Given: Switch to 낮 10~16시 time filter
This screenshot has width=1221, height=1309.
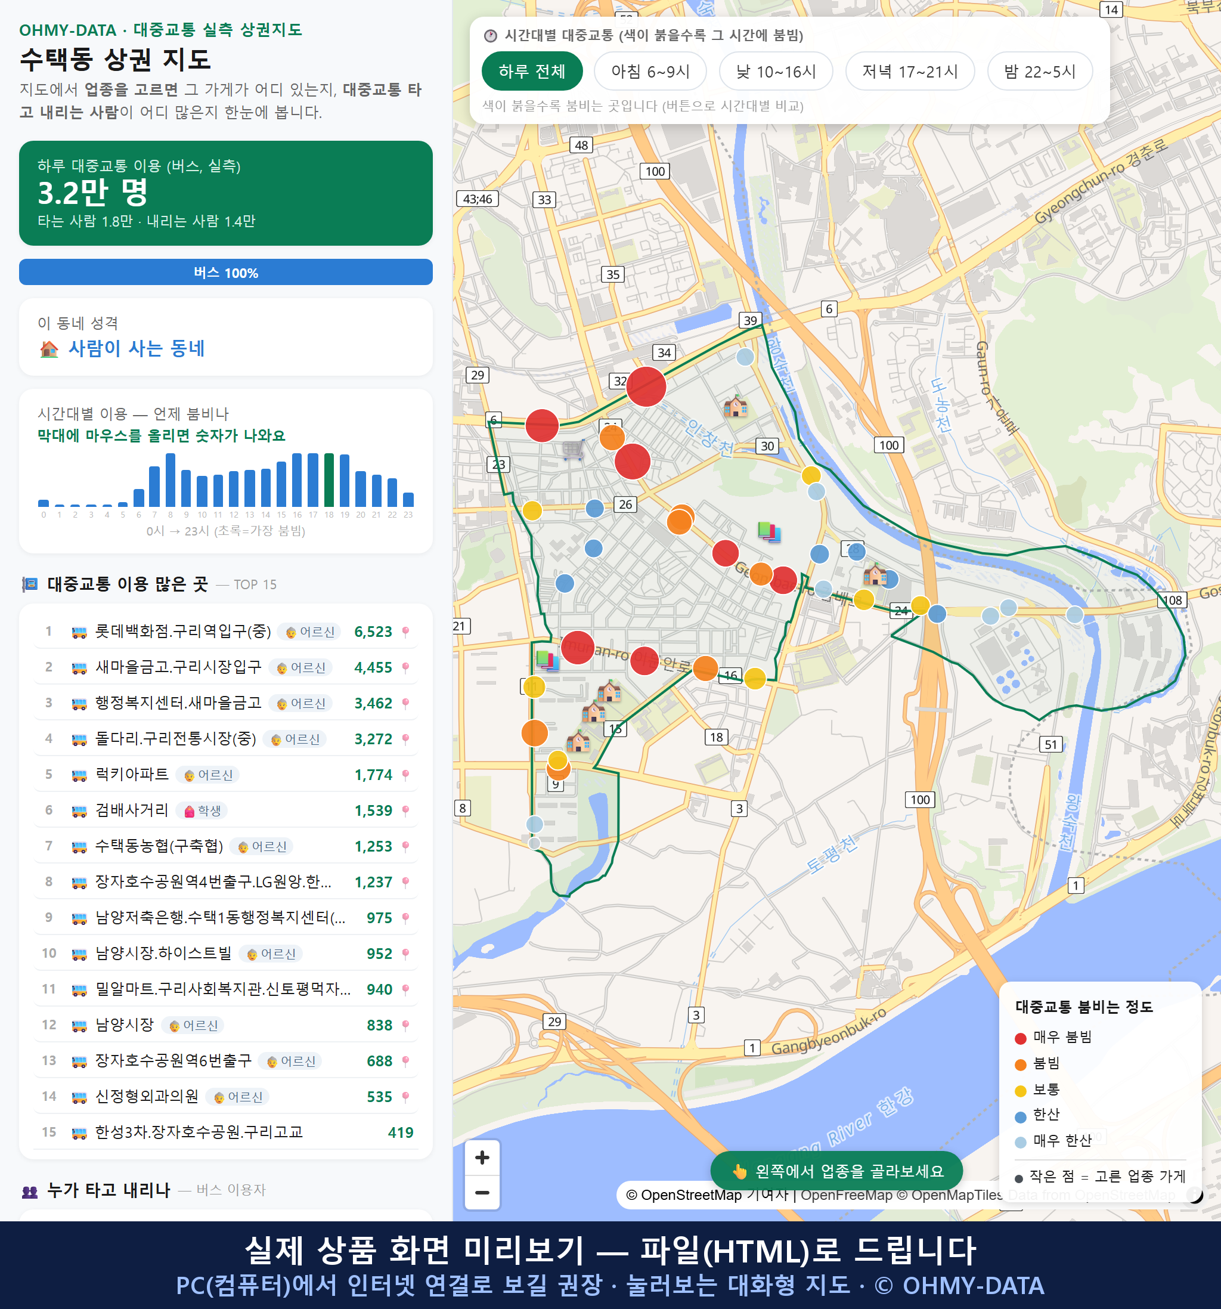Looking at the screenshot, I should click(776, 71).
